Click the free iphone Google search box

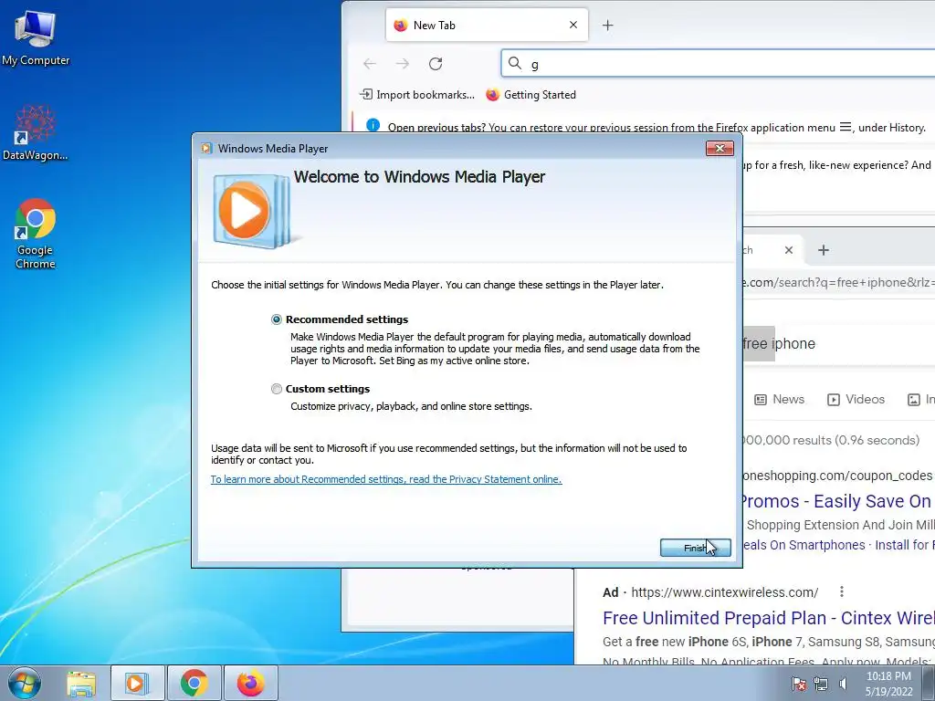pos(839,344)
